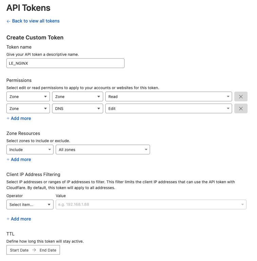The image size is (257, 261).
Task: Go back to view all tokens
Action: 36,21
